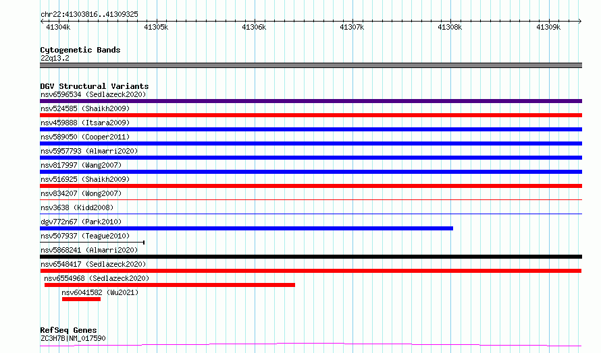This screenshot has width=601, height=353.
Task: Click the dgv772n67 (Park2010) label
Action: [x=81, y=222]
